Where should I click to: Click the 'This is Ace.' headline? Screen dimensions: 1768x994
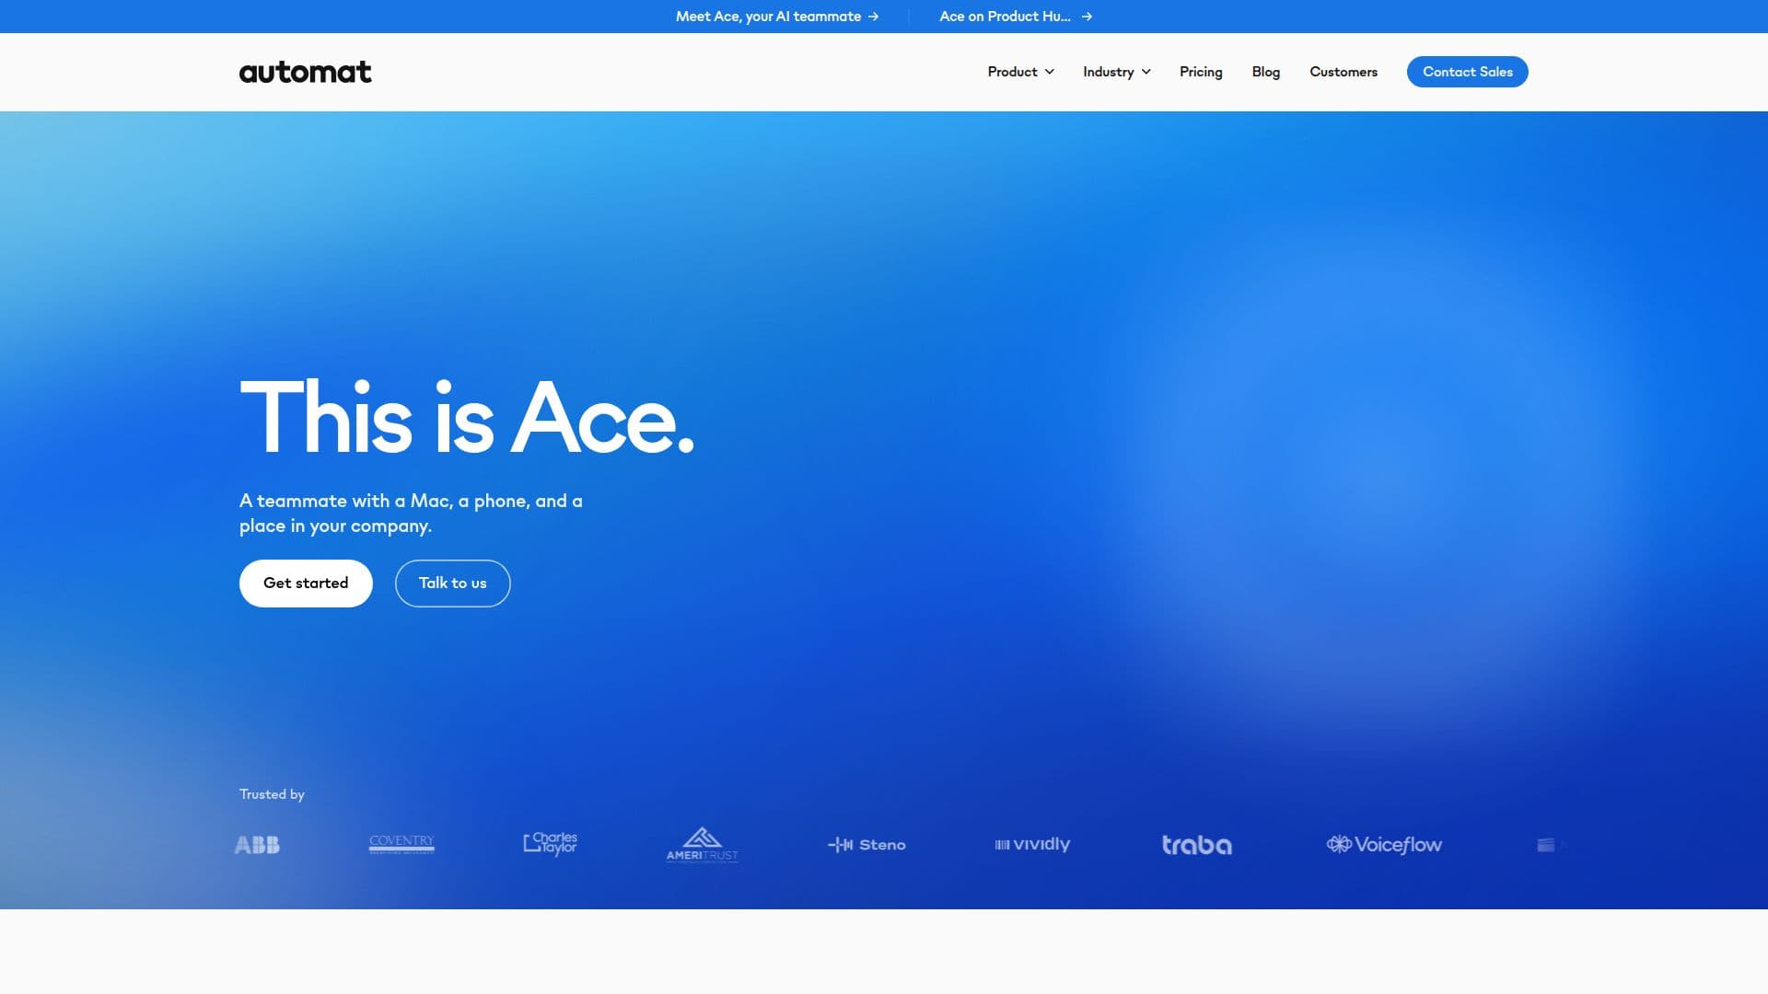(467, 419)
